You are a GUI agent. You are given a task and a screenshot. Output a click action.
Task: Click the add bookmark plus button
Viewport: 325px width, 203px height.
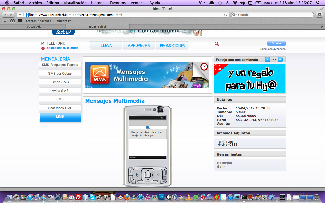coord(20,15)
